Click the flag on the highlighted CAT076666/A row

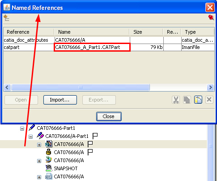point(90,144)
